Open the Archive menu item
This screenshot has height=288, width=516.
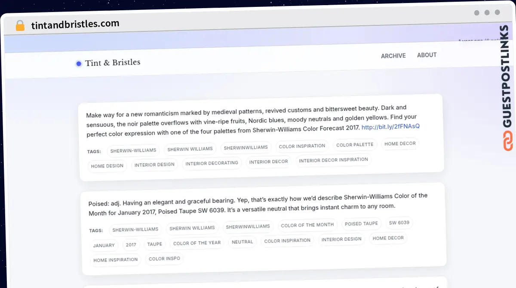coord(393,56)
